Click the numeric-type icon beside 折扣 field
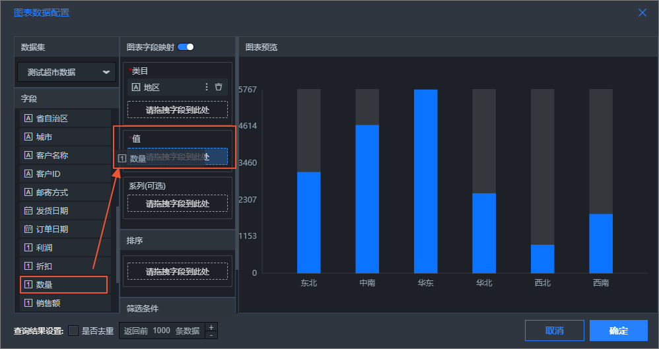Image resolution: width=659 pixels, height=349 pixels. coord(28,267)
